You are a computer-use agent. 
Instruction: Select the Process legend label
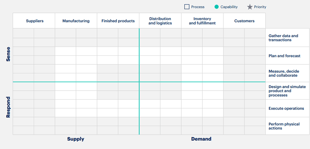(198, 7)
